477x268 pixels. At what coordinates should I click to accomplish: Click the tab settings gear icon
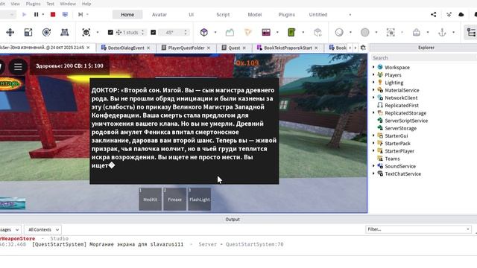363,48
